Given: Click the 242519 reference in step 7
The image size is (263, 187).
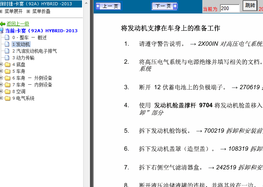Looking at the screenshot, I should click(x=226, y=168).
